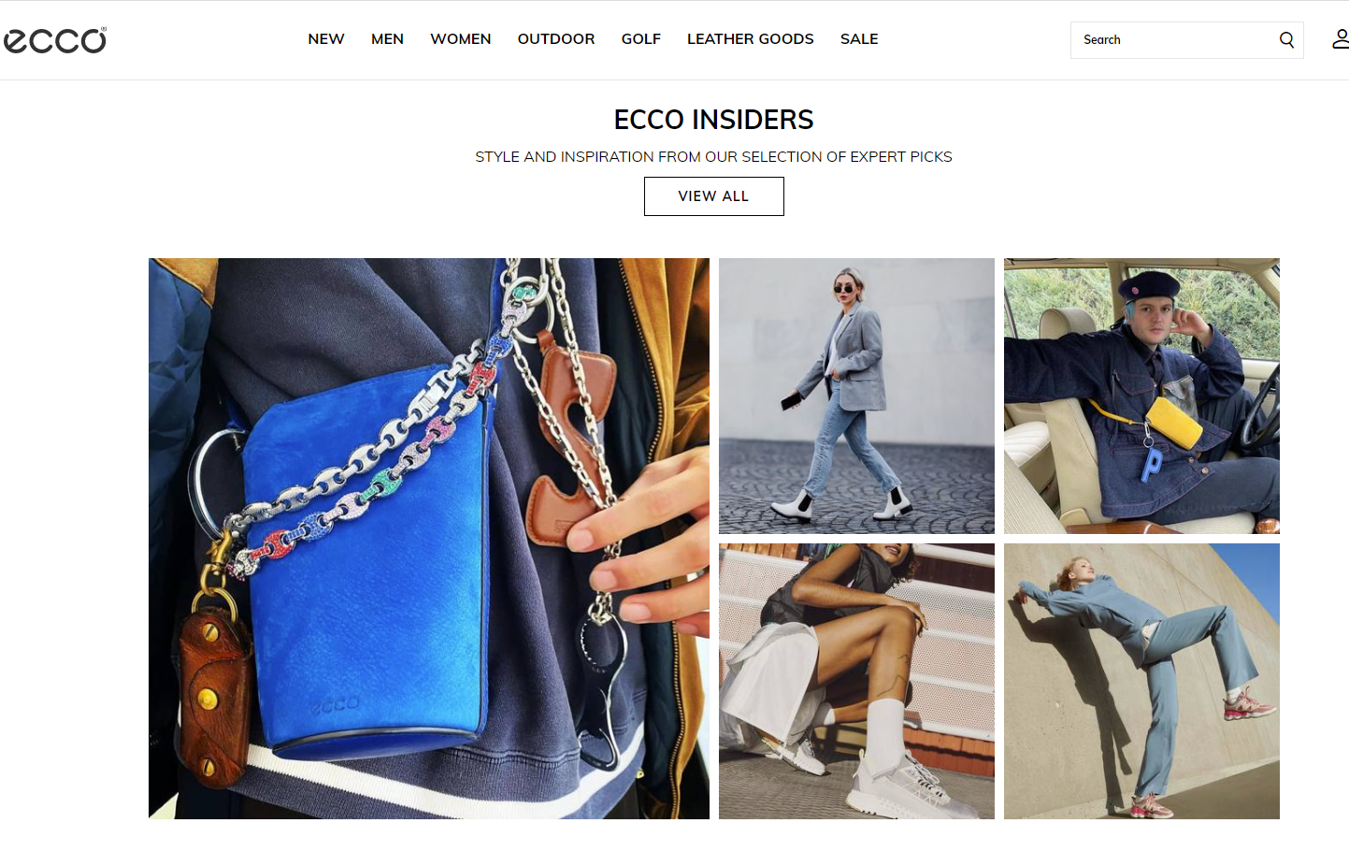Click the yellow pouch on man's jacket
Image resolution: width=1349 pixels, height=852 pixels.
pos(1174,422)
